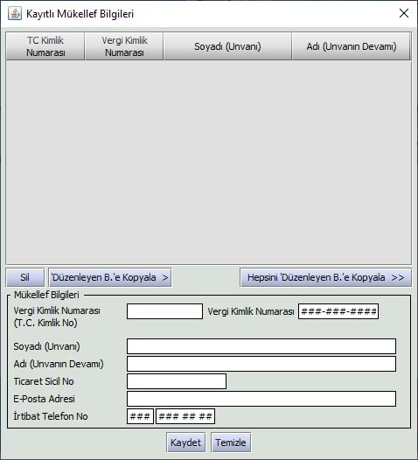Viewport: 418px width, 460px height.
Task: Close the Kayıtlı Mükellef Bilgileri window
Action: tap(404, 13)
